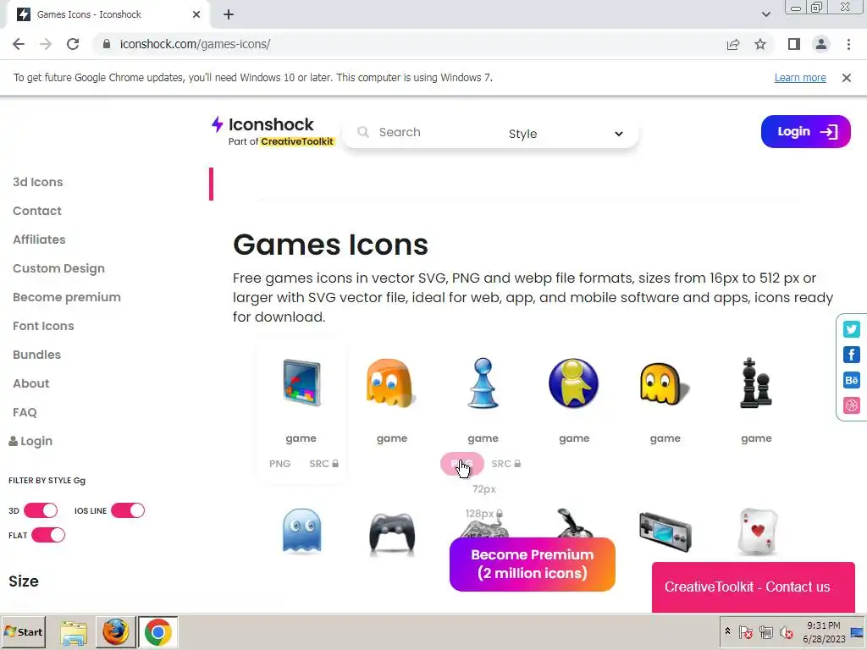Click PNG under the first game icon
Image resolution: width=867 pixels, height=650 pixels.
click(x=279, y=464)
